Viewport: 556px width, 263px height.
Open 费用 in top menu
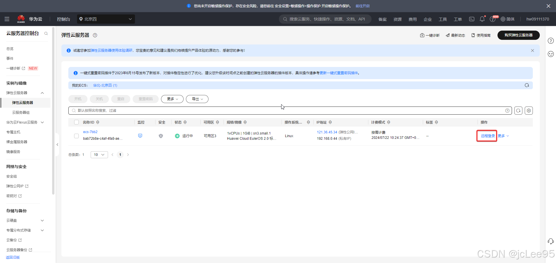[413, 19]
